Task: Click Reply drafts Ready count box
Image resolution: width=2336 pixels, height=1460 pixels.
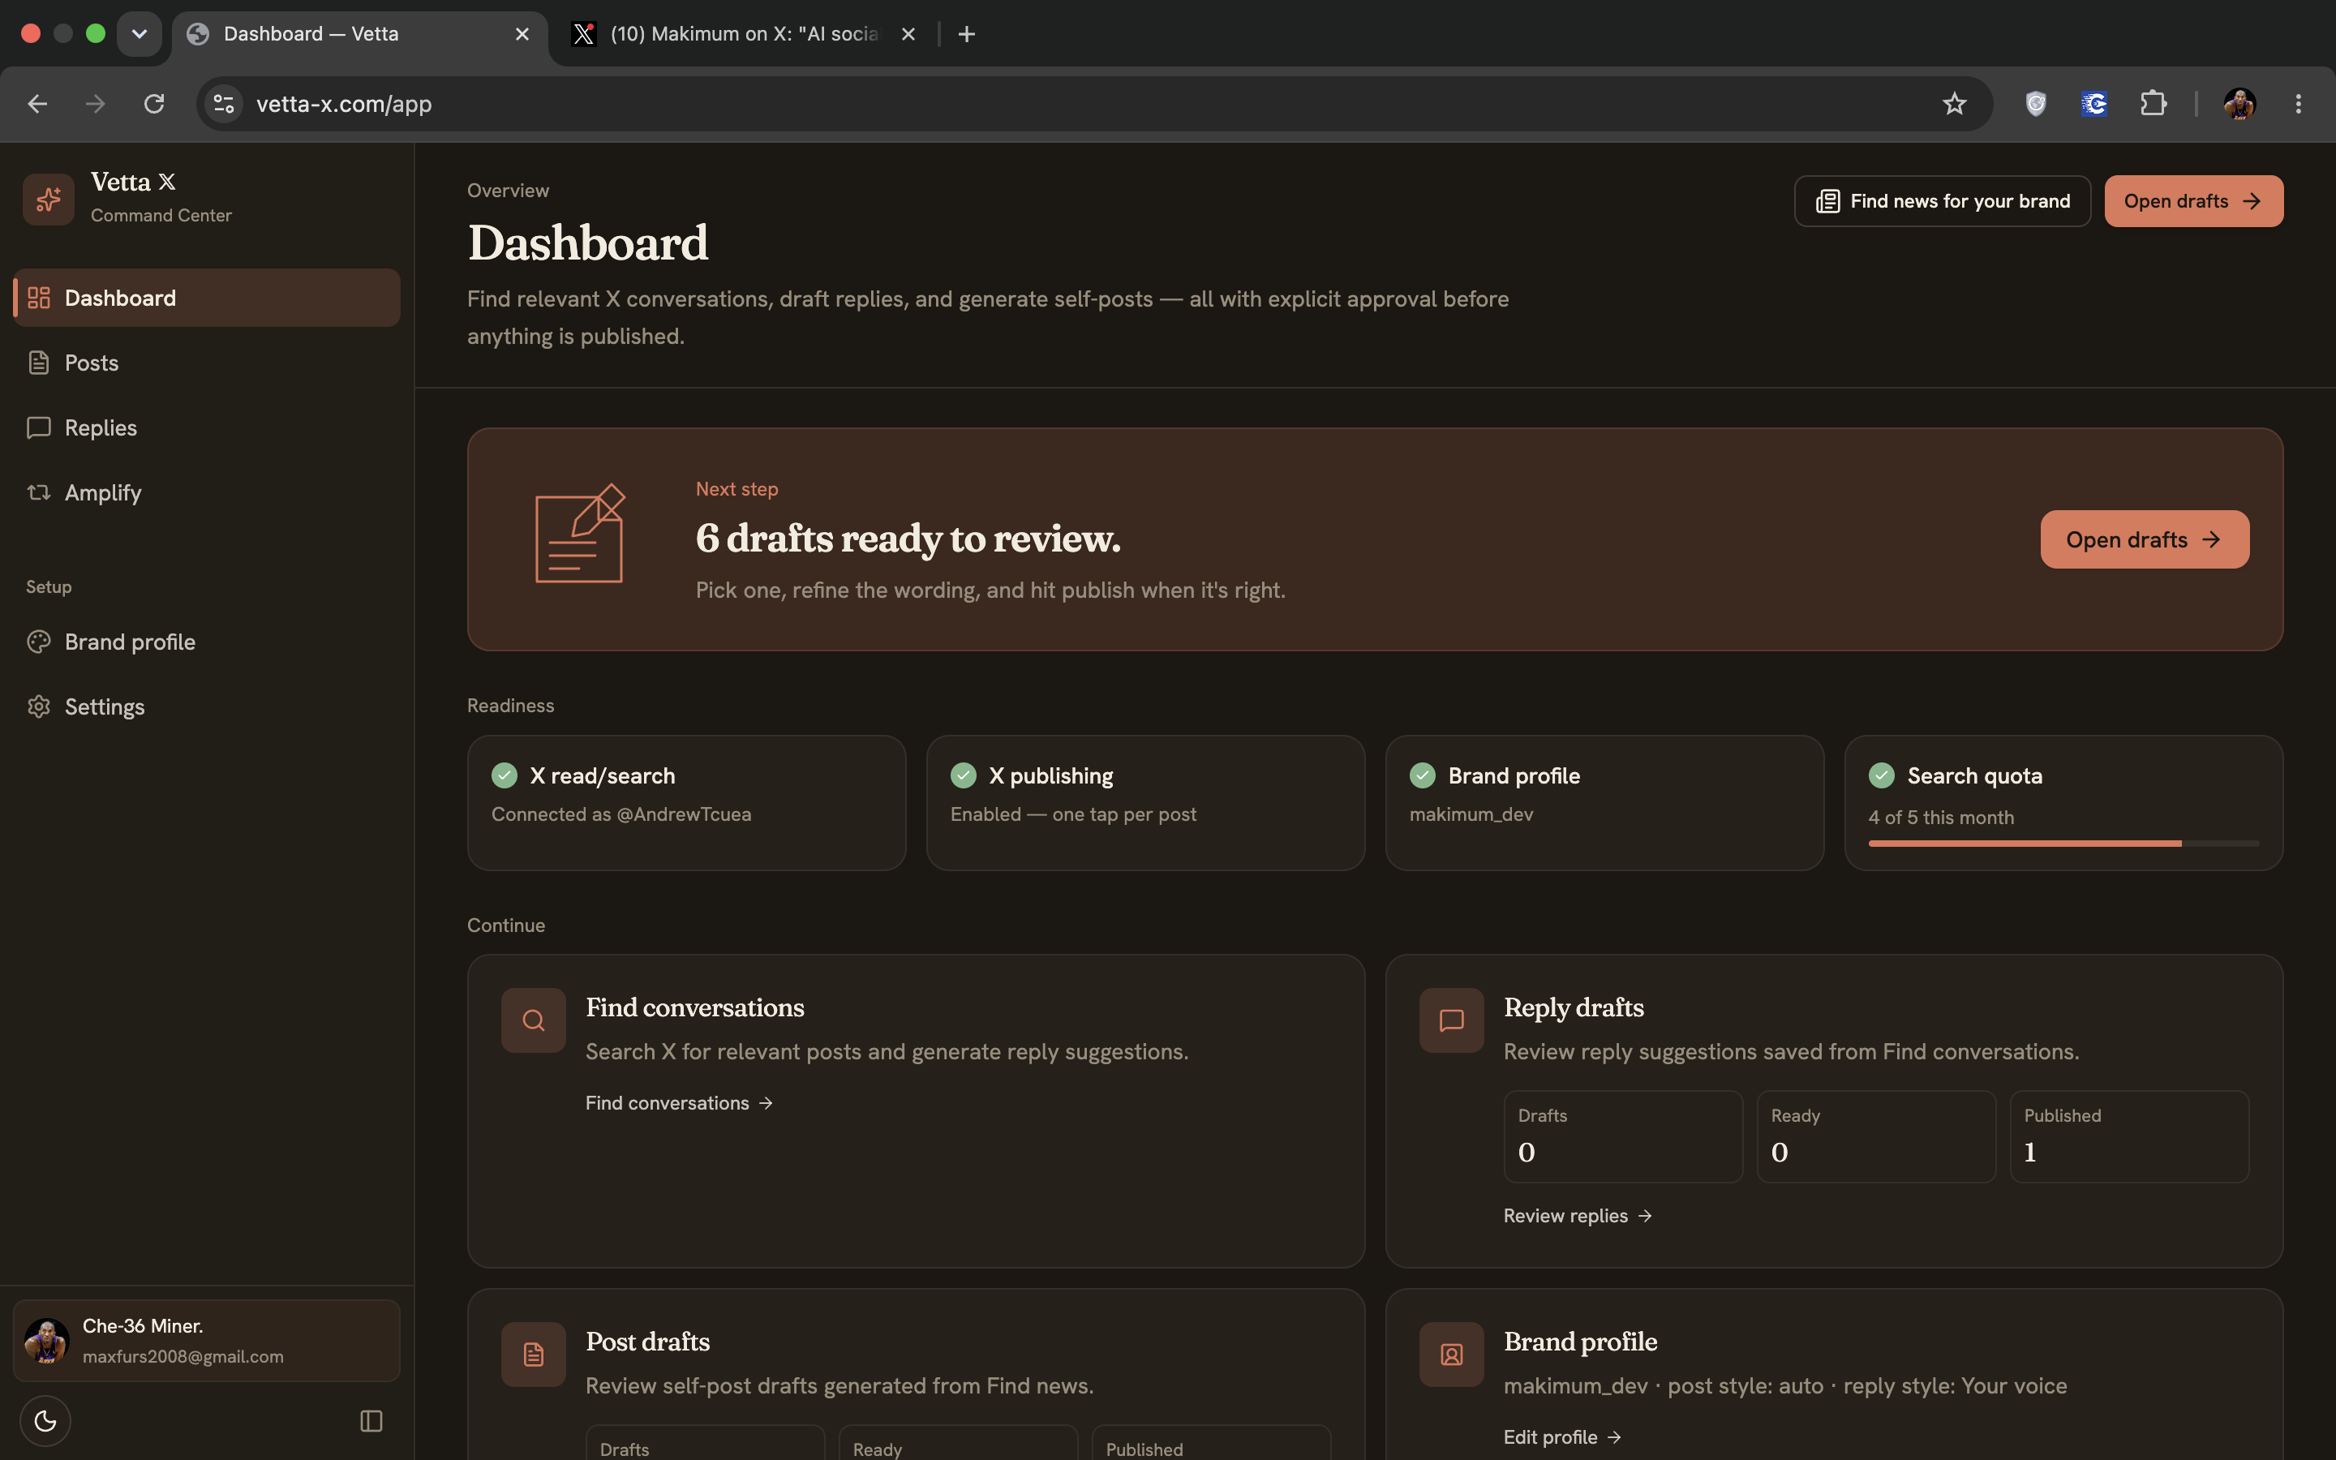Action: pyautogui.click(x=1875, y=1136)
